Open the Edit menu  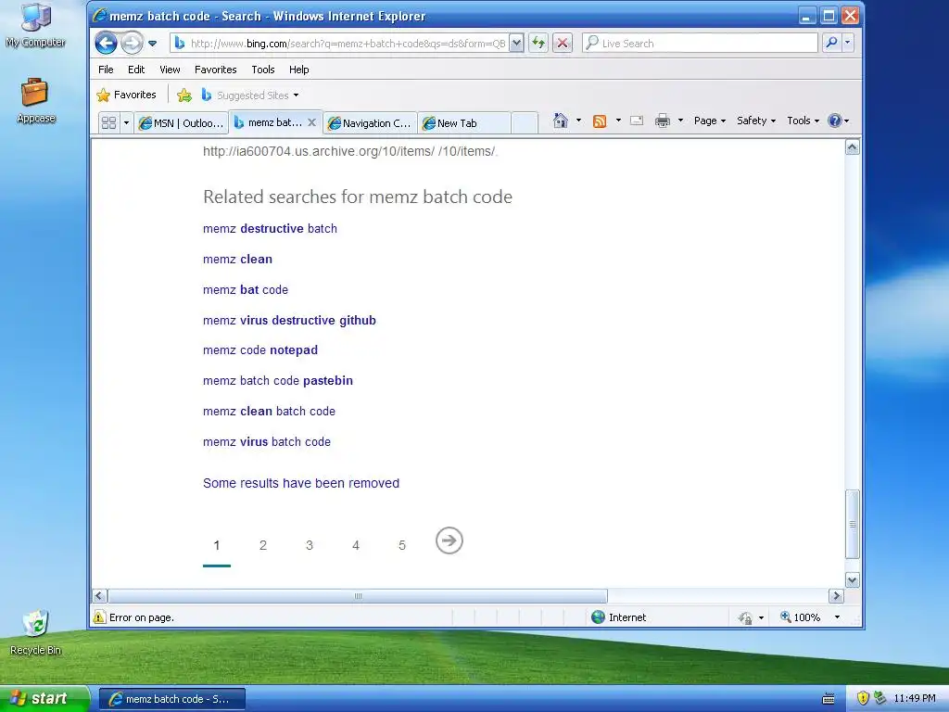click(136, 70)
